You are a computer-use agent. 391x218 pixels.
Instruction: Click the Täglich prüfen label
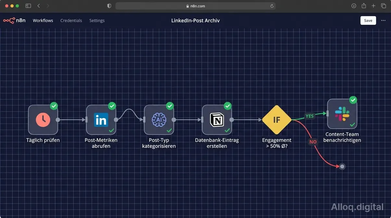click(x=43, y=140)
